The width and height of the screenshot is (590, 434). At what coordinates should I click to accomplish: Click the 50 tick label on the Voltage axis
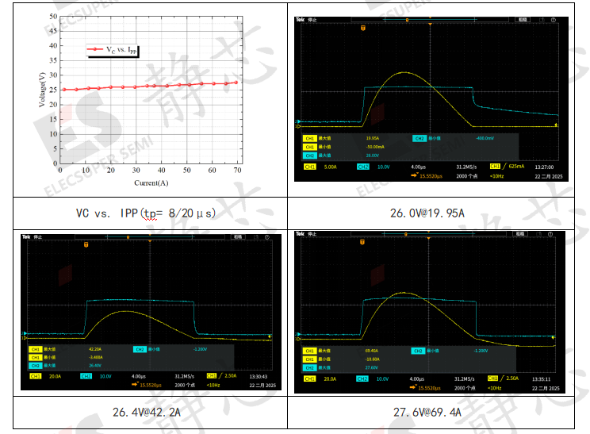(53, 17)
